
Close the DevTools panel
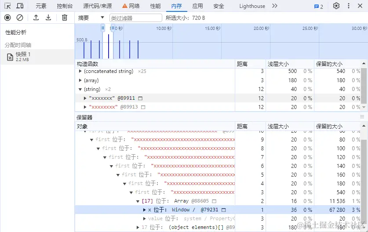coord(360,6)
